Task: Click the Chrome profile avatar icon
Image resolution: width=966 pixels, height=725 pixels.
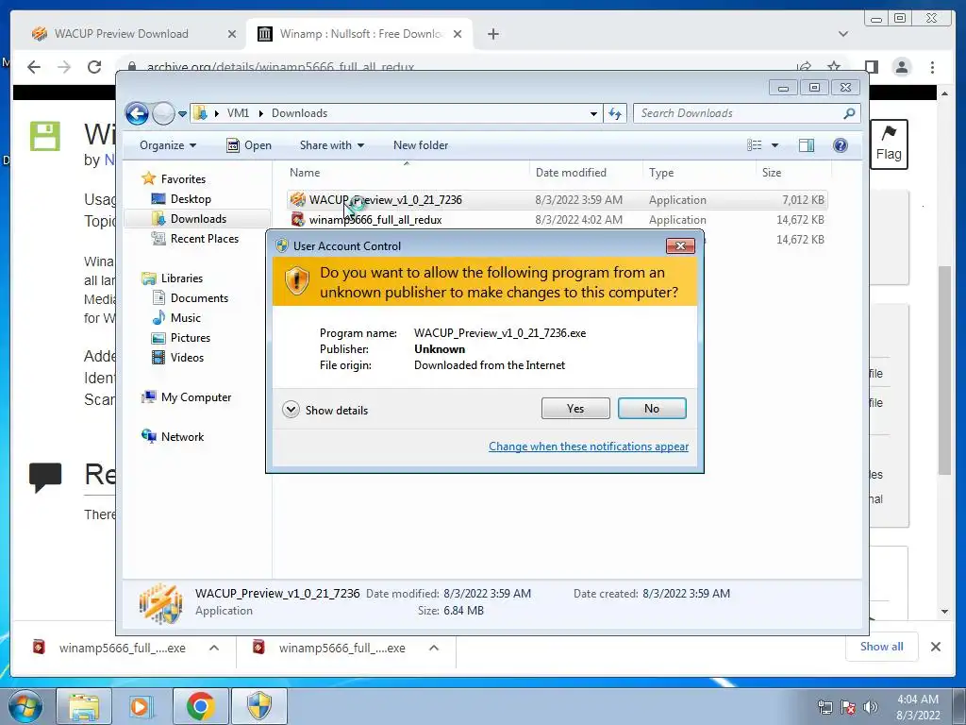Action: coord(902,67)
